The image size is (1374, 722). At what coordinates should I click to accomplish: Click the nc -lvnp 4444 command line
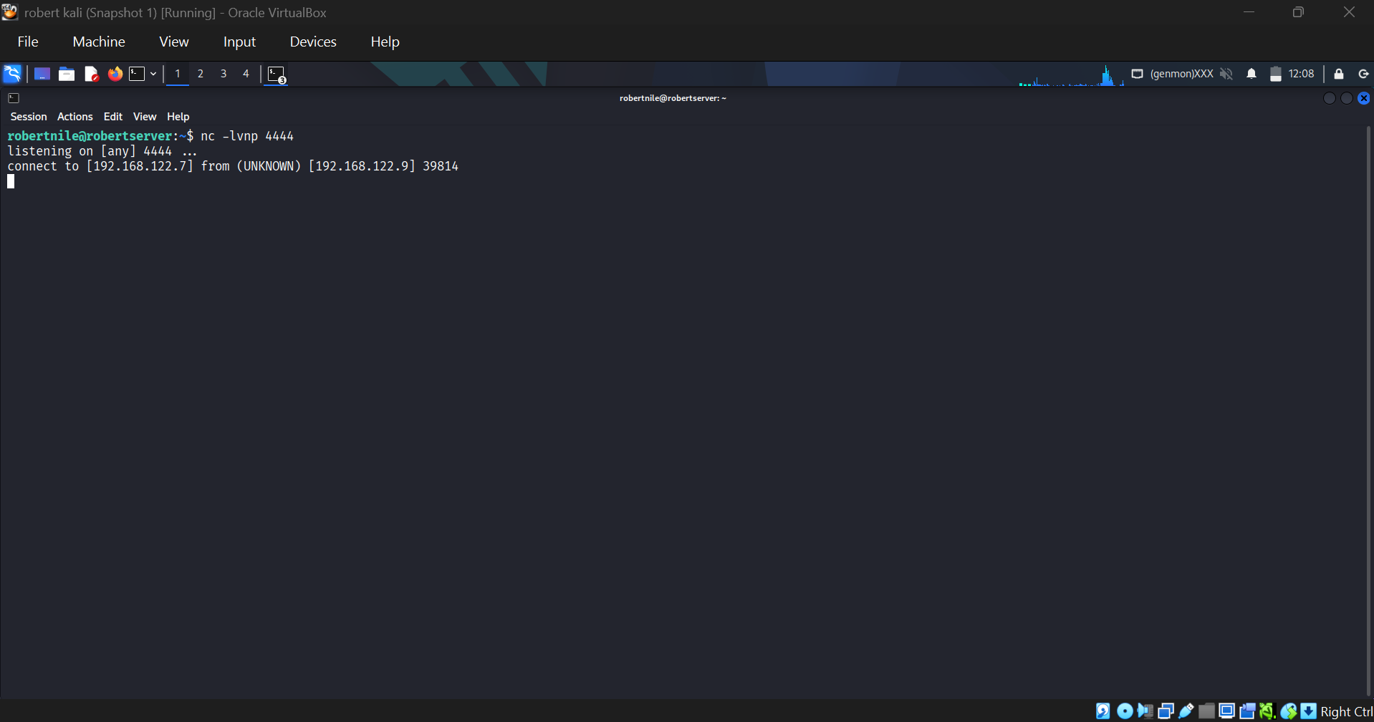(247, 136)
